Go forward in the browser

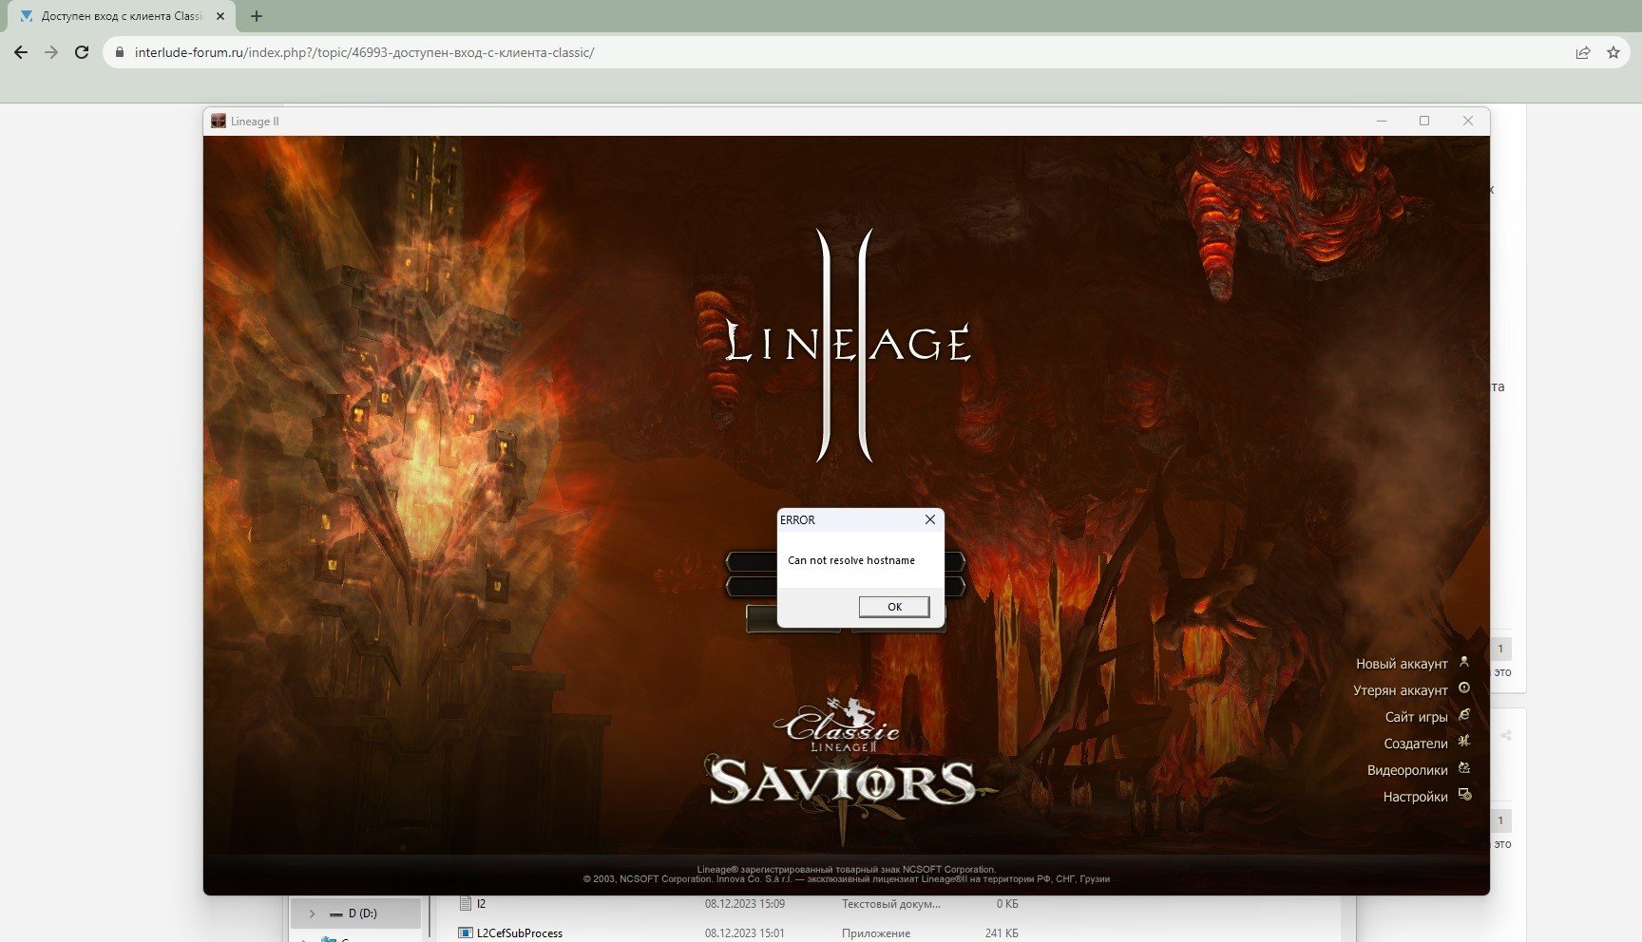pyautogui.click(x=51, y=52)
